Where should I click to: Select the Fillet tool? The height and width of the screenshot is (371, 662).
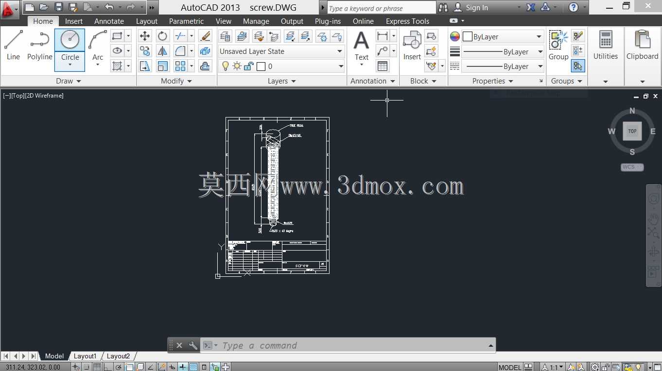pos(180,51)
